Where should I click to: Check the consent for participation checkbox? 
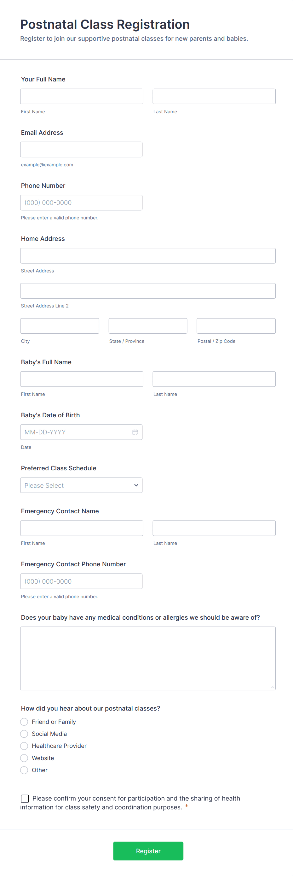[x=25, y=798]
